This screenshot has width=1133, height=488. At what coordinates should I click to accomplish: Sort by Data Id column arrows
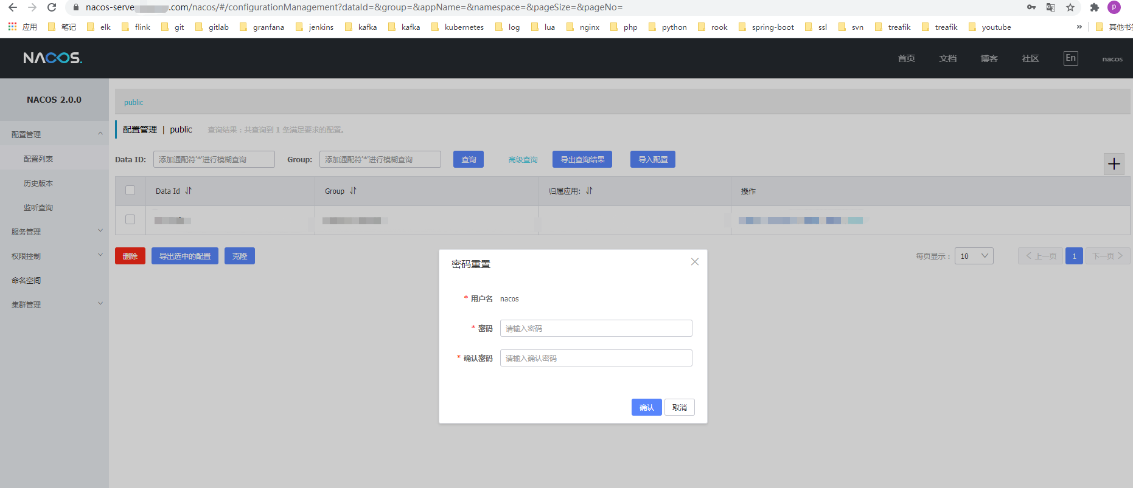click(189, 191)
